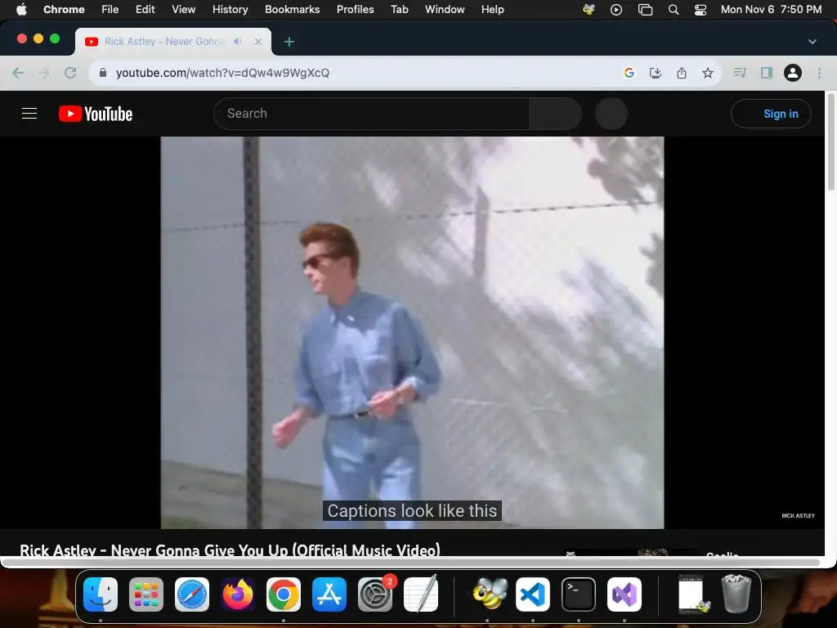Open TextEdit from the Dock
Image resolution: width=837 pixels, height=628 pixels.
(421, 594)
